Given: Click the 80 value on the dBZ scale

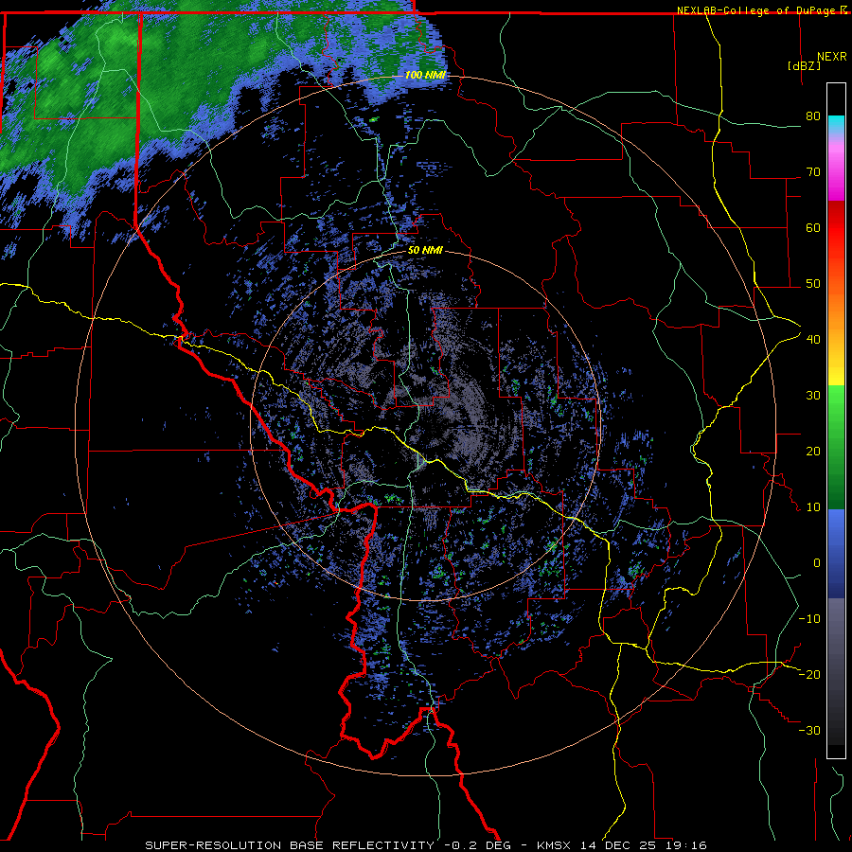Looking at the screenshot, I should pyautogui.click(x=813, y=116).
